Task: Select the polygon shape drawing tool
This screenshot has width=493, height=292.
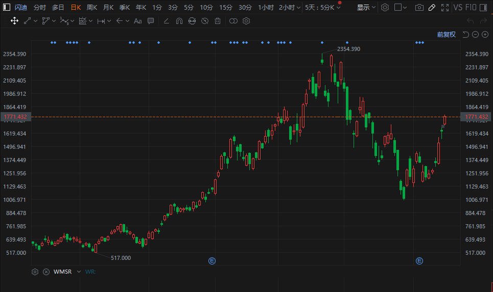Action: click(45, 21)
